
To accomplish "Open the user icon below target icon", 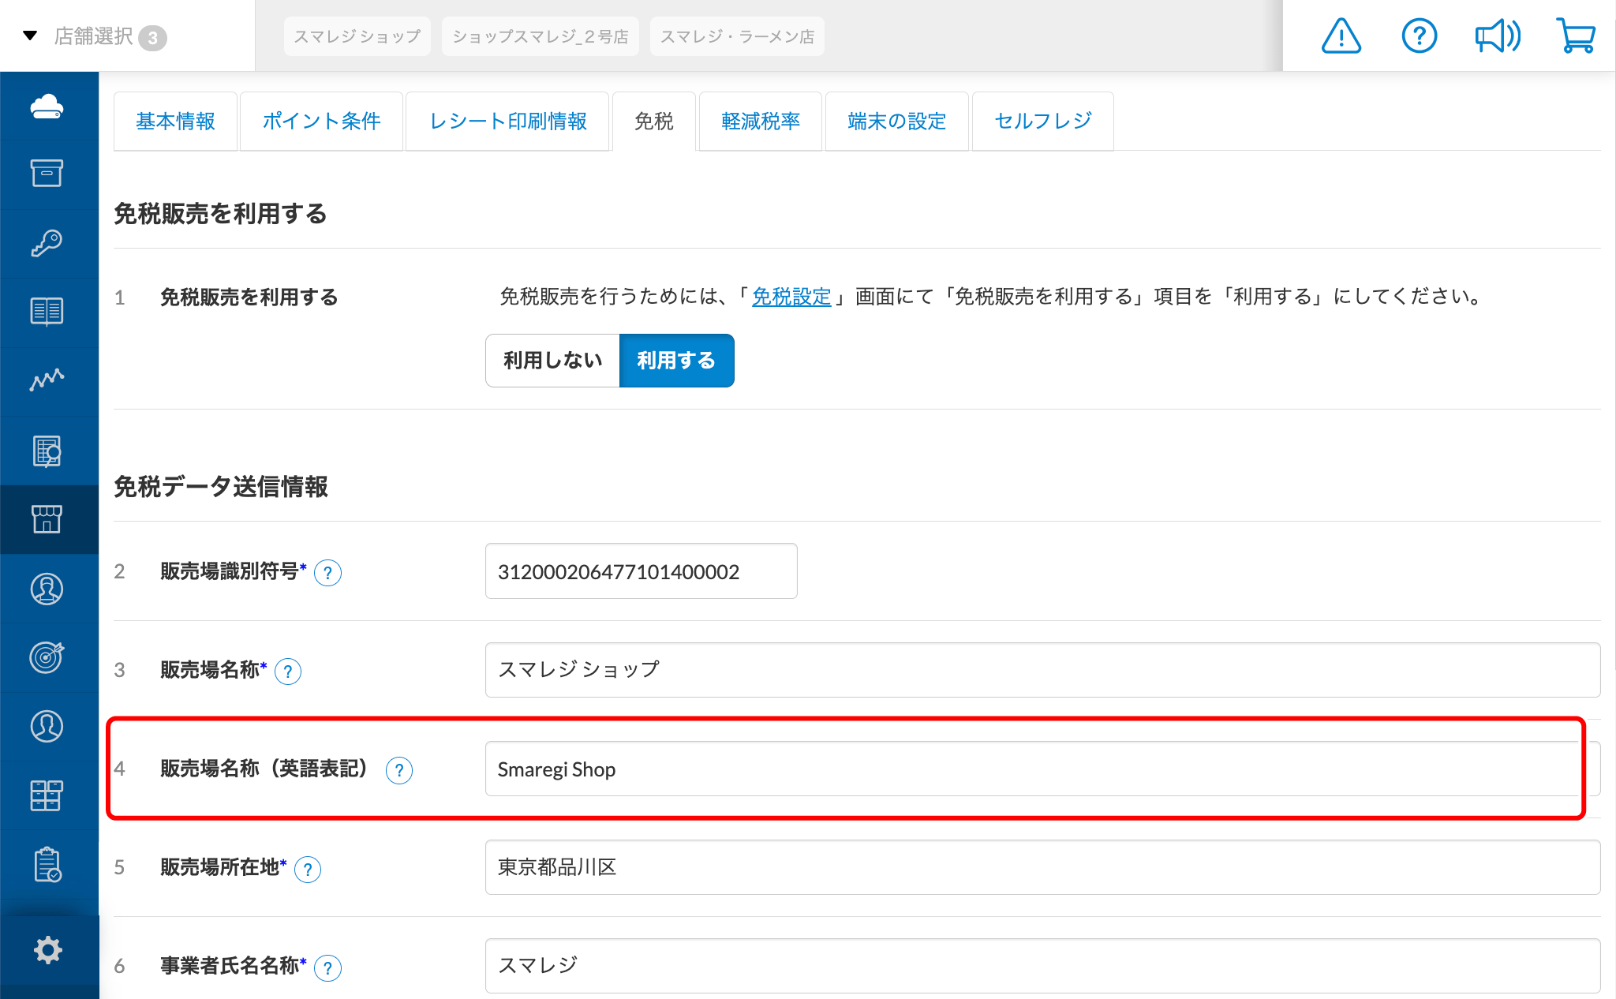I will (x=47, y=726).
